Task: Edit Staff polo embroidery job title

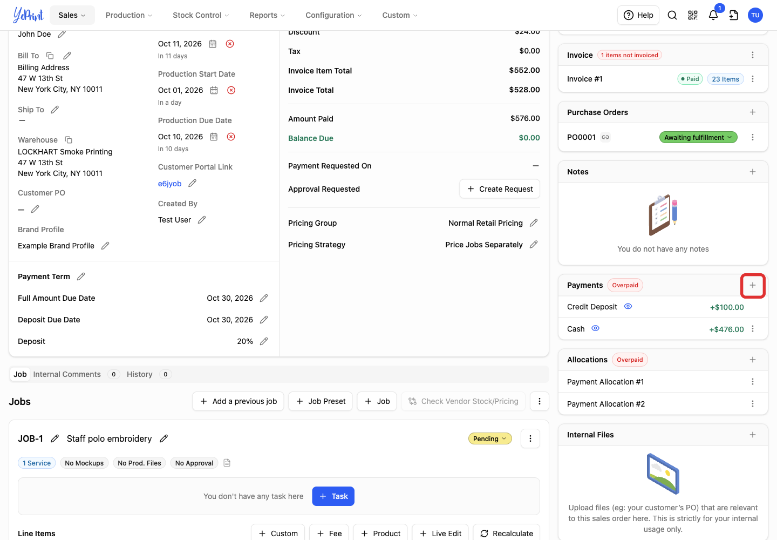Action: point(164,438)
